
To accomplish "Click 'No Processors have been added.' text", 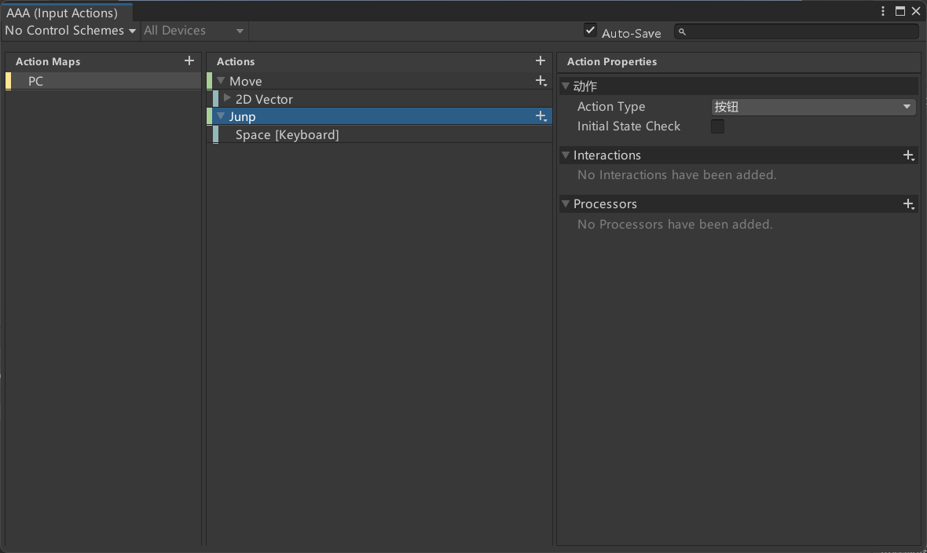I will point(675,225).
